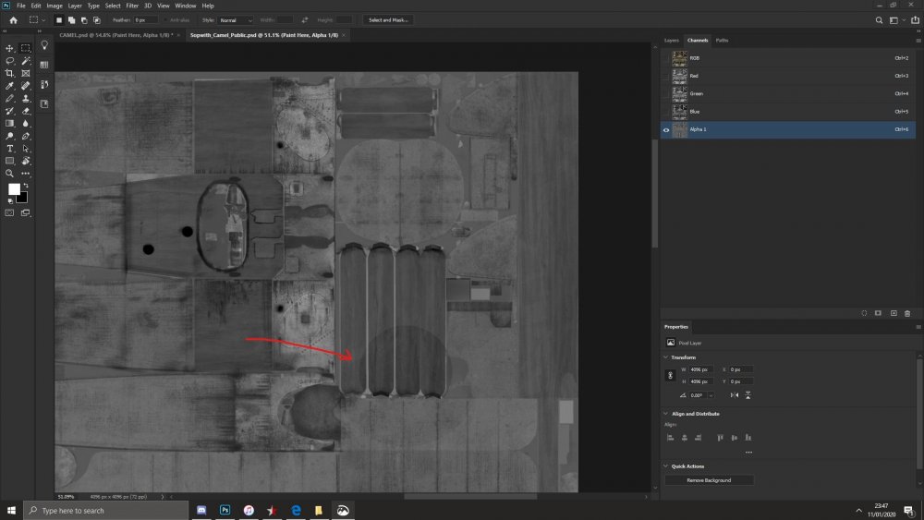This screenshot has height=520, width=924.
Task: Hide the Alpha 1 channel
Action: point(666,130)
